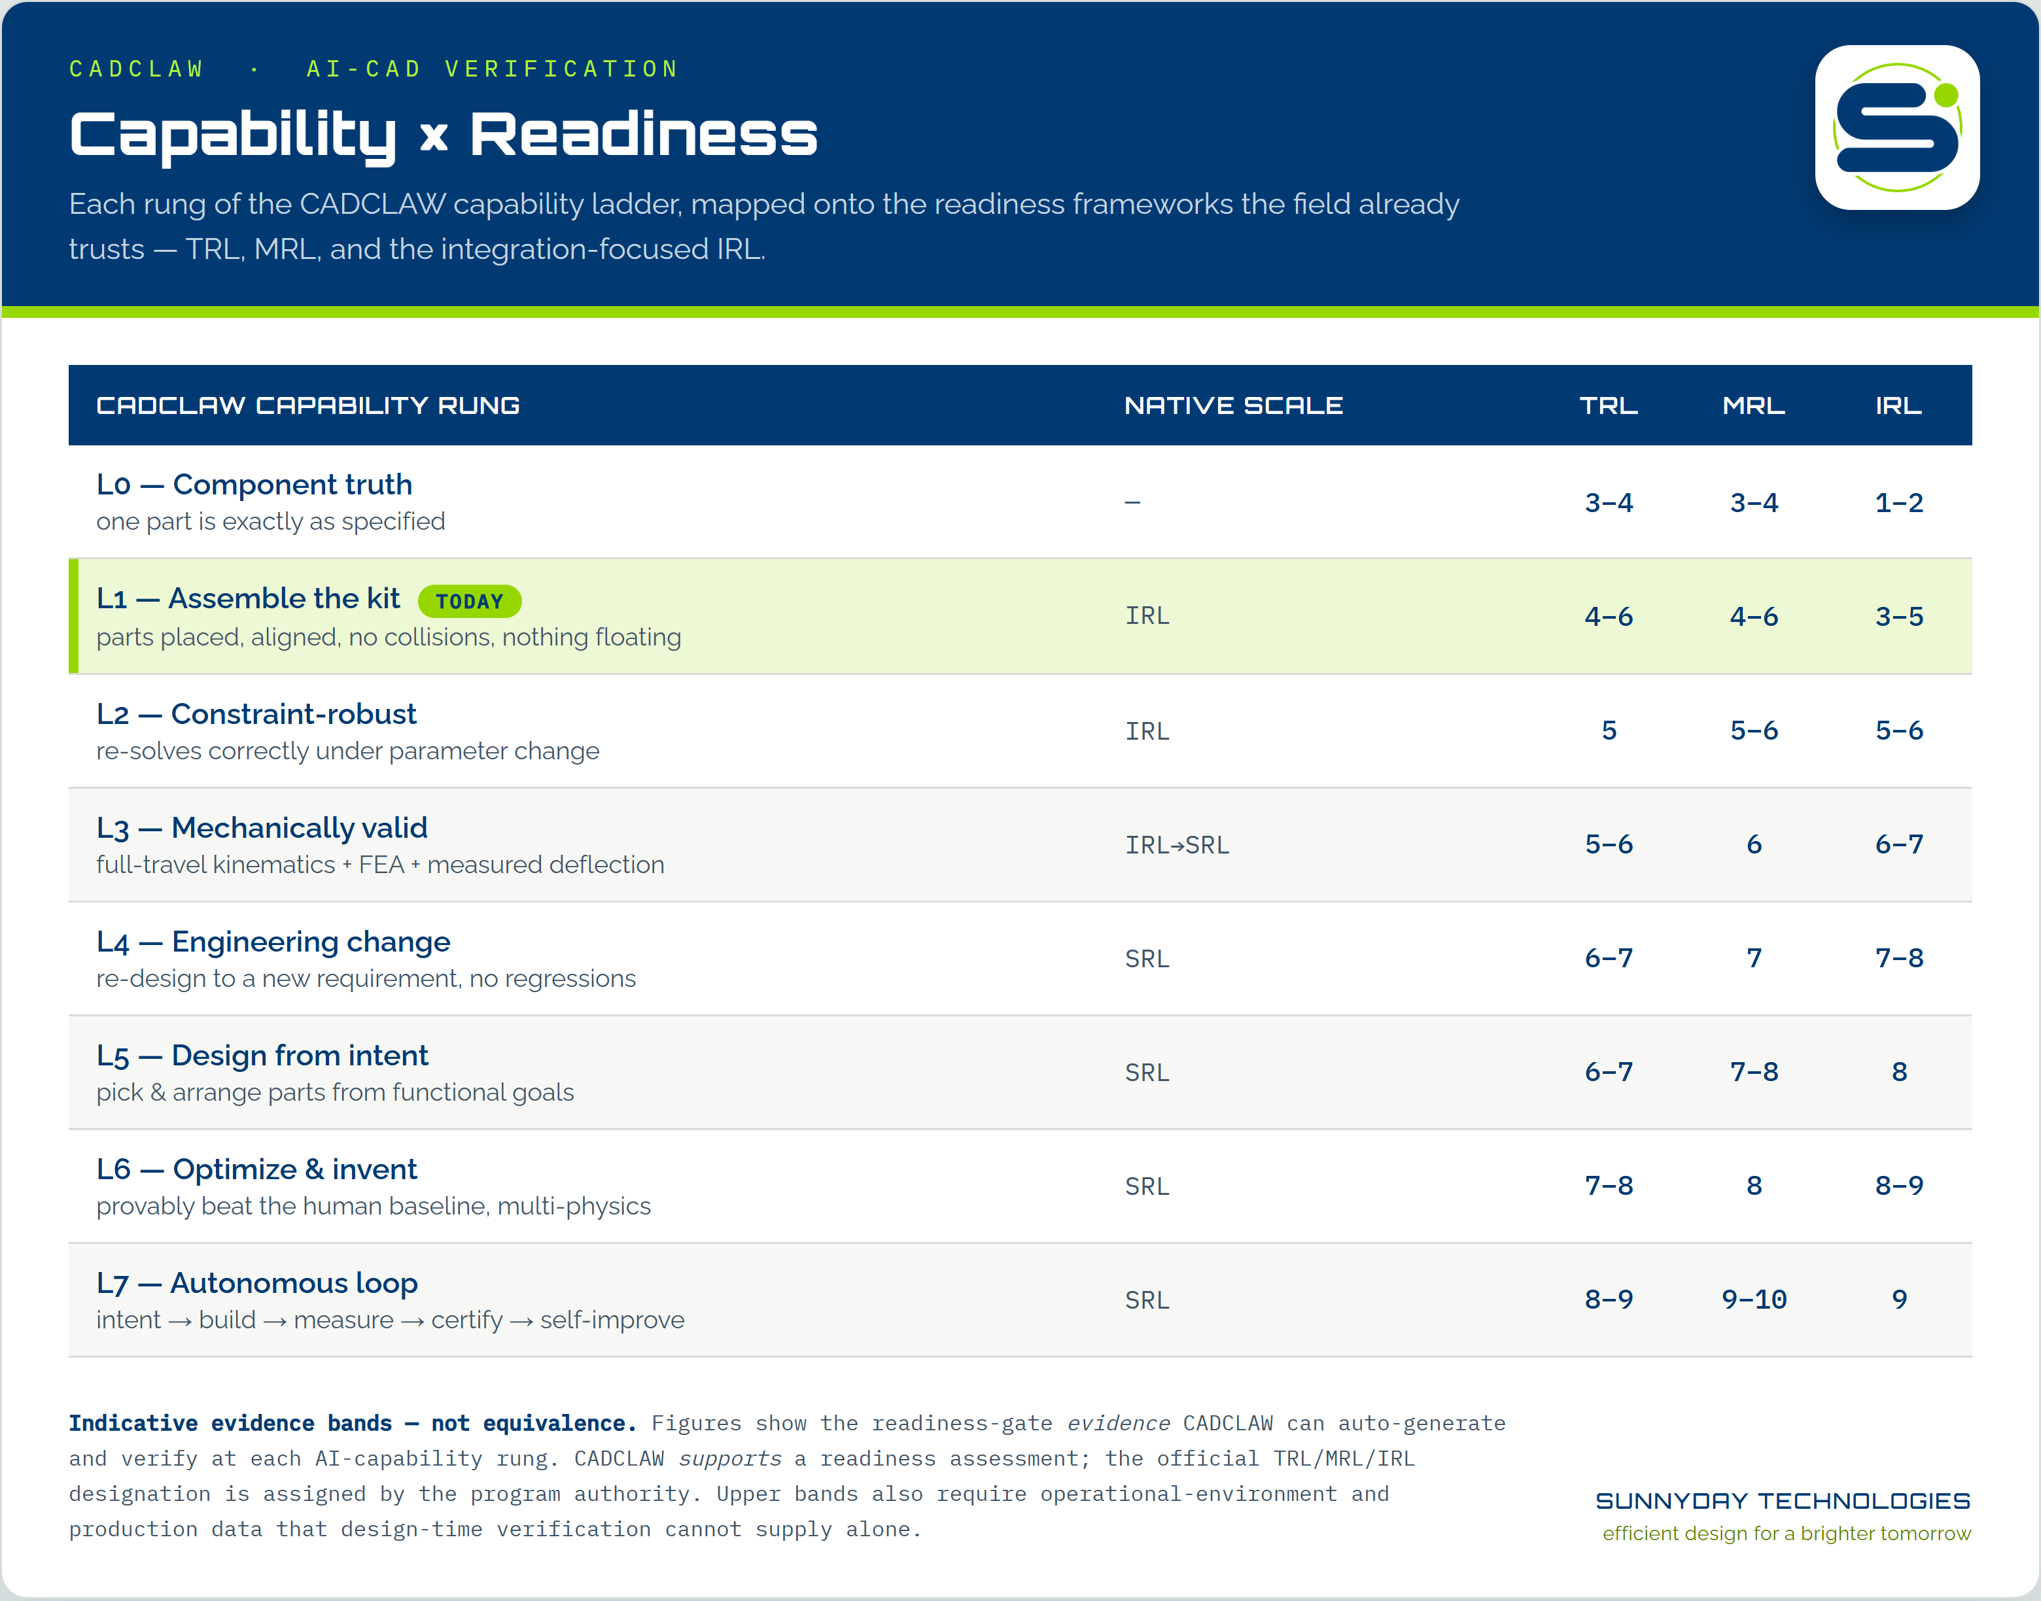This screenshot has width=2041, height=1601.
Task: Click 'efficient design for a brighter tomorrow' tagline
Action: tap(1786, 1534)
